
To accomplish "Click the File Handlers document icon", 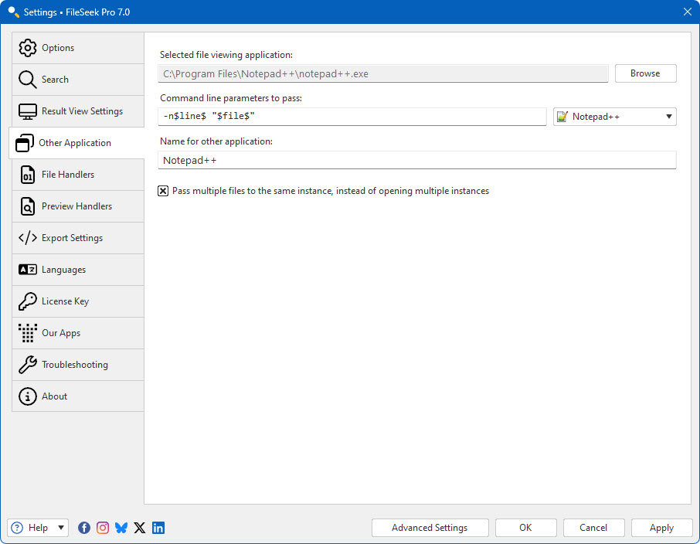I will [x=27, y=175].
